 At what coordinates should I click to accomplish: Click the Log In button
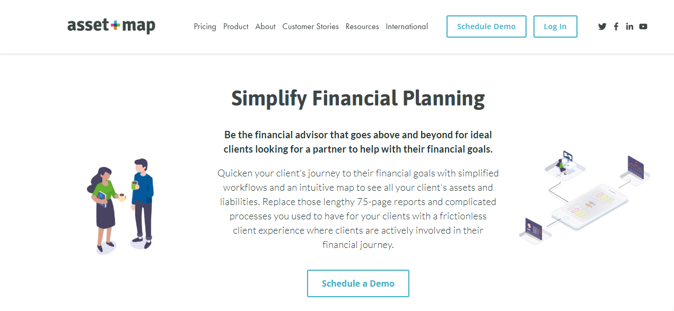(x=555, y=26)
